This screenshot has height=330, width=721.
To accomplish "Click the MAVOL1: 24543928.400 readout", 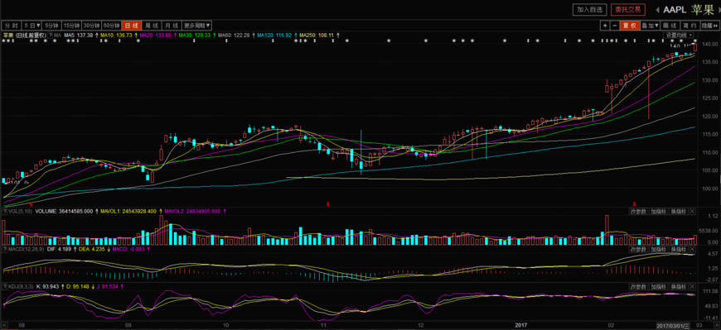I will tap(128, 211).
